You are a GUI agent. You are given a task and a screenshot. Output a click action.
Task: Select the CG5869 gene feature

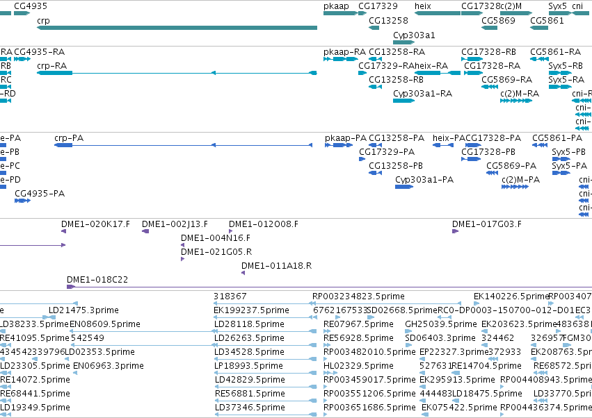point(489,28)
